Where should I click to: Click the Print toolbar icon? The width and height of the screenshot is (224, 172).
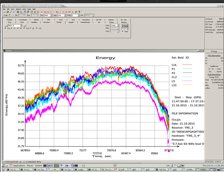pyautogui.click(x=18, y=12)
